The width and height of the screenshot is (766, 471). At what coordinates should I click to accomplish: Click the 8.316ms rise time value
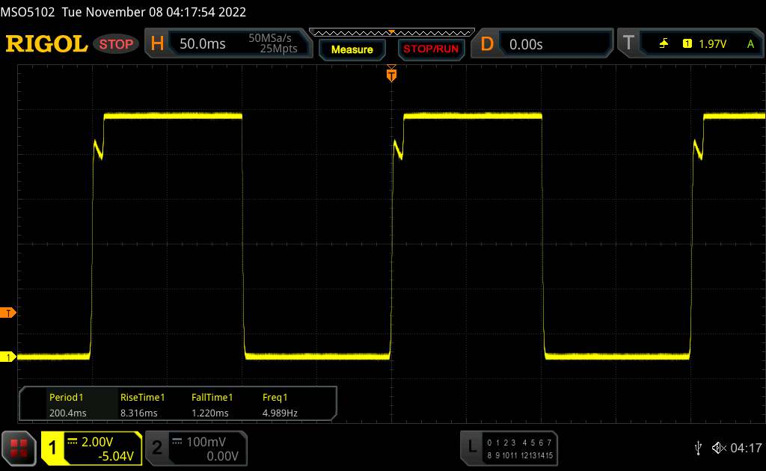coord(138,413)
